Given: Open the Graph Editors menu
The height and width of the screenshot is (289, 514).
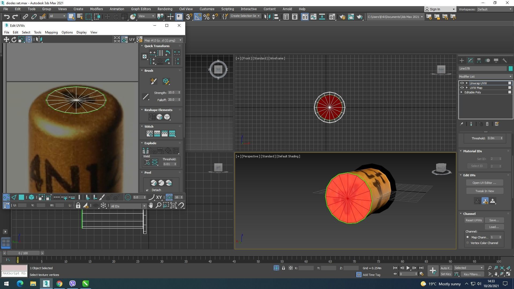Looking at the screenshot, I should pyautogui.click(x=141, y=9).
